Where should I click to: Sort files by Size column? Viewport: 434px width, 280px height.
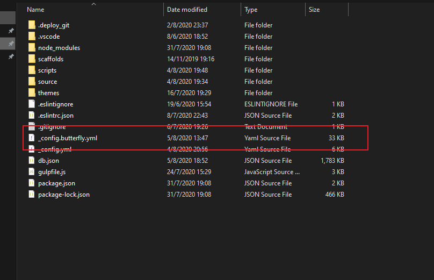pyautogui.click(x=314, y=10)
